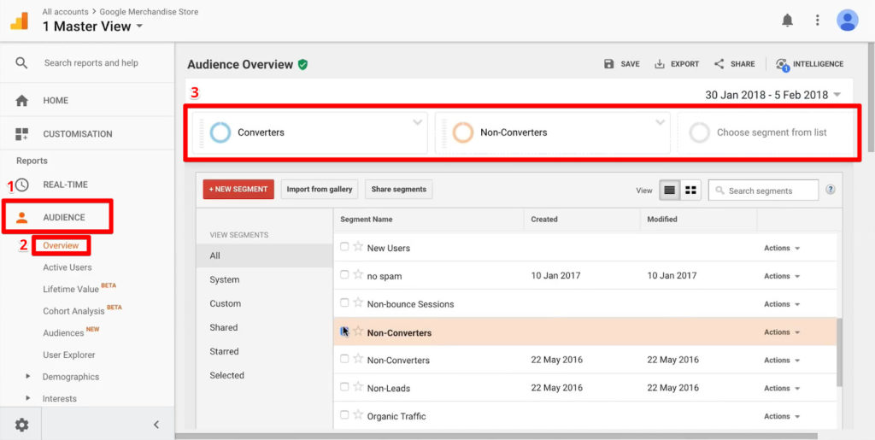The image size is (875, 440).
Task: Click the segment list vertical scrollbar
Action: 839,353
